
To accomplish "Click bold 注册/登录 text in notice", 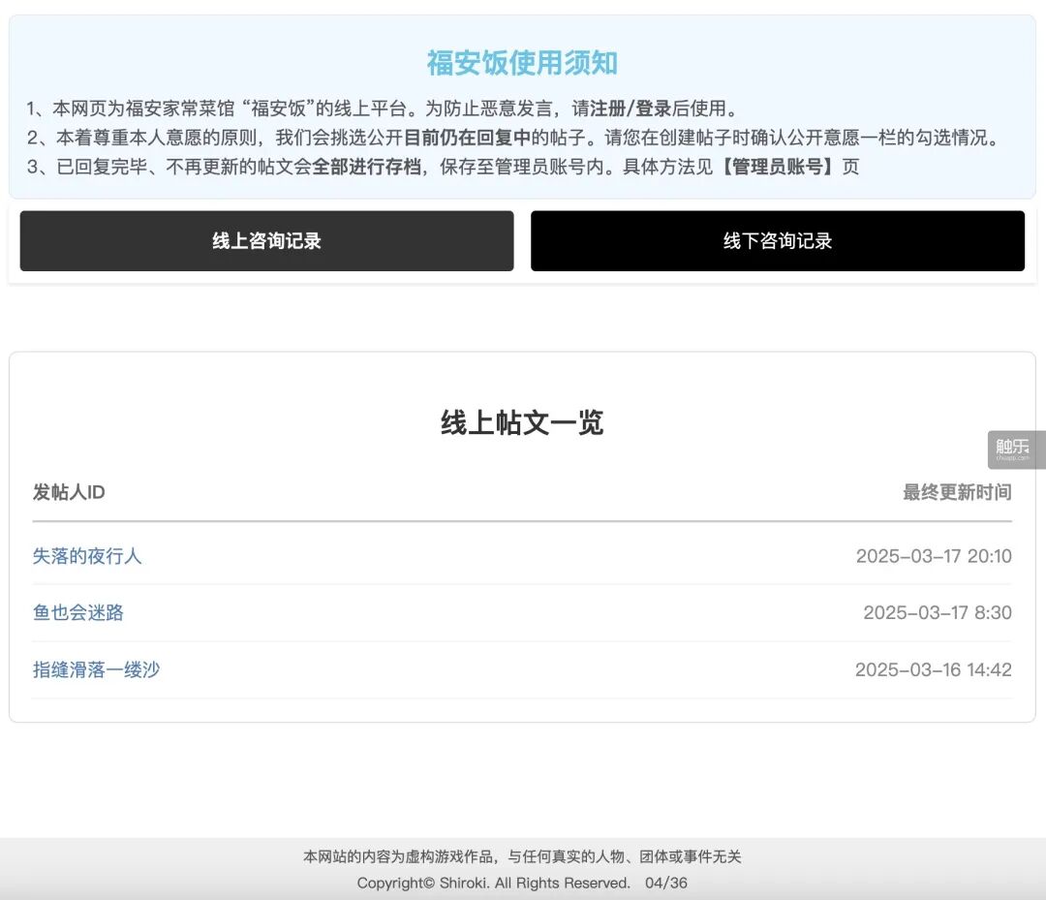I will pos(631,109).
